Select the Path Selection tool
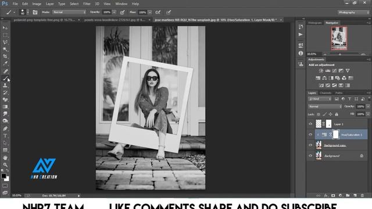This screenshot has width=372, height=209. [5, 143]
